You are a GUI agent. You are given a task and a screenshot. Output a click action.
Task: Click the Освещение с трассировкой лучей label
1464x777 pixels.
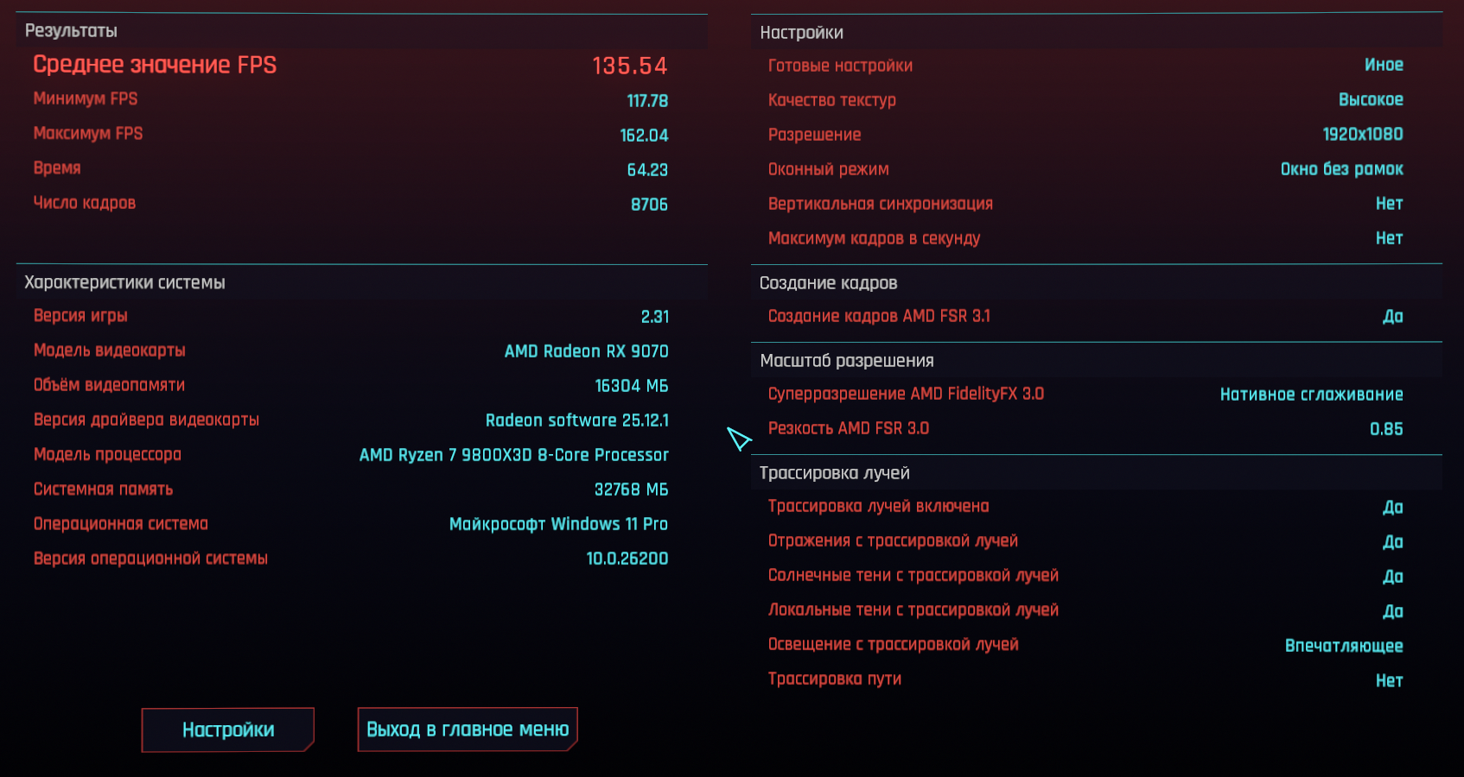[893, 644]
